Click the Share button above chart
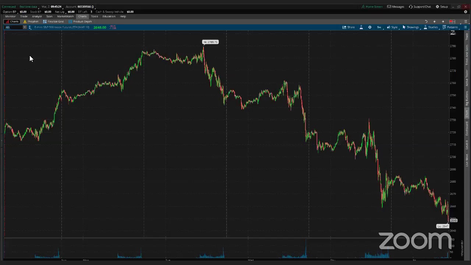The width and height of the screenshot is (471, 265). click(348, 27)
